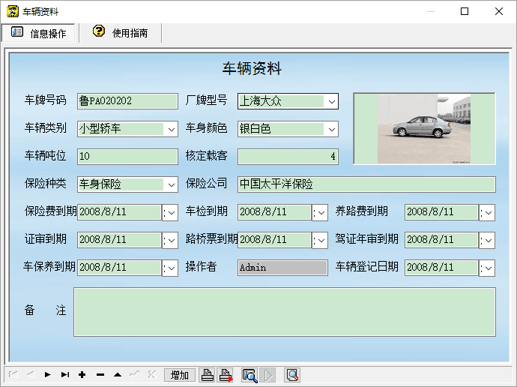Click 车辆登记日期 date value field
Image resolution: width=517 pixels, height=387 pixels.
point(441,268)
